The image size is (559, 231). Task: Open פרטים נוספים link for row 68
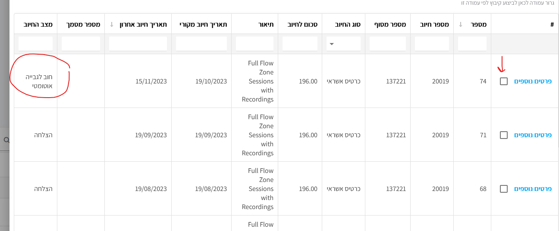(x=533, y=189)
